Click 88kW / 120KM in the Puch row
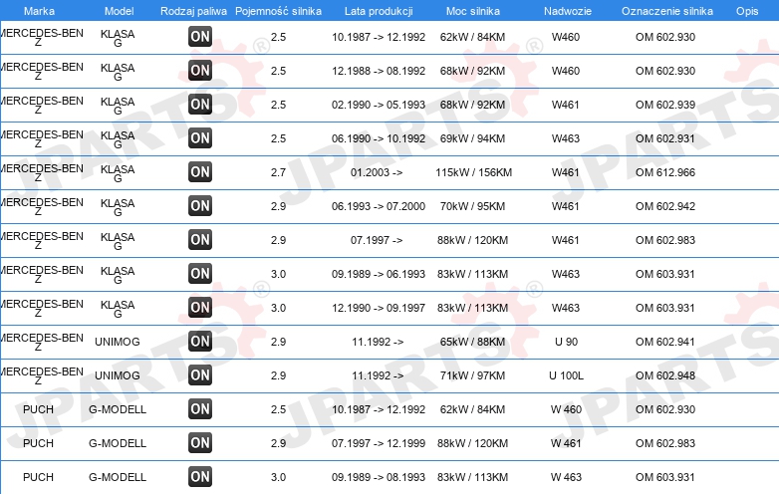Viewport: 779px width, 494px height. coord(472,443)
